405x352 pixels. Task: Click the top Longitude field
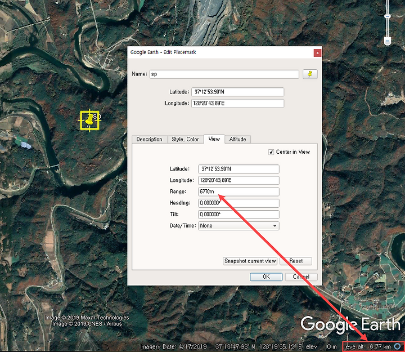237,103
